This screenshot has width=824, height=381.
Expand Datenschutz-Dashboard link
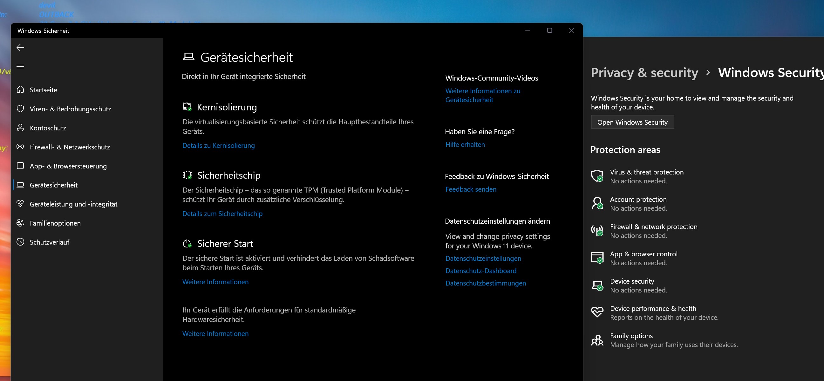480,271
